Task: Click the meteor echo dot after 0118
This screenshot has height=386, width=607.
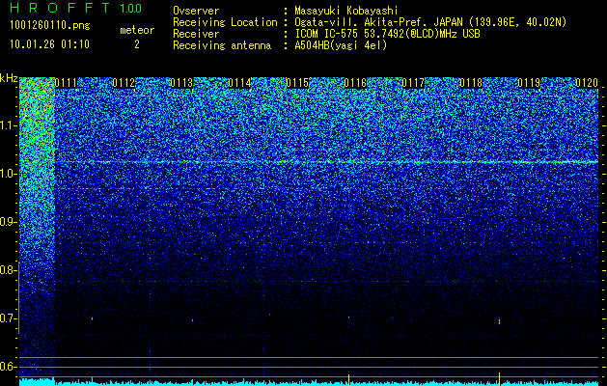Action: [x=499, y=321]
